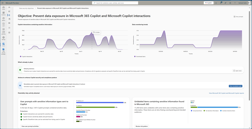Open Agents in the left sidebar

[x=4, y=19]
